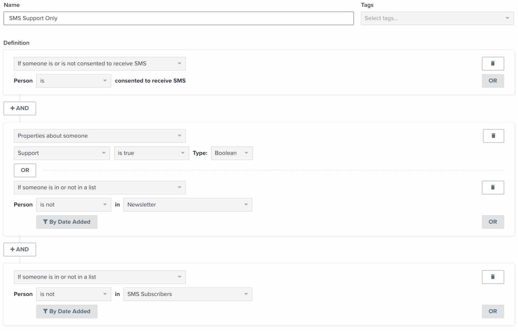Select the 'Select tags...' field
518x331 pixels.
(x=416, y=18)
